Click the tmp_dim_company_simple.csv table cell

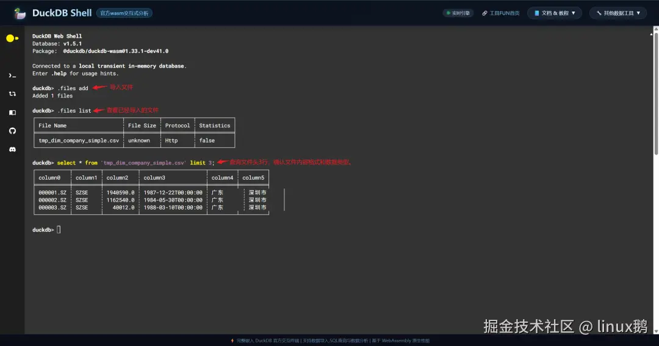click(x=79, y=141)
